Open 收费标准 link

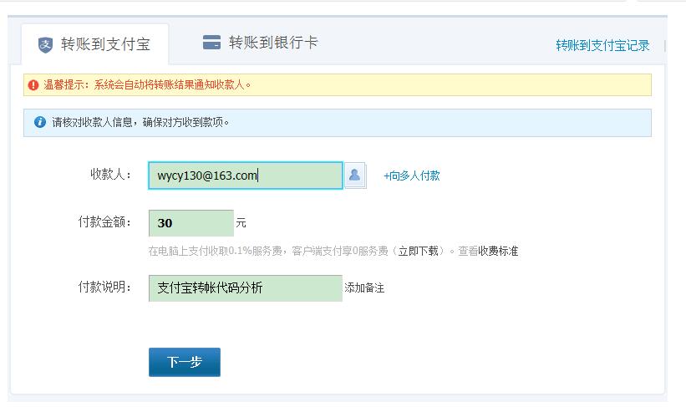pos(498,252)
